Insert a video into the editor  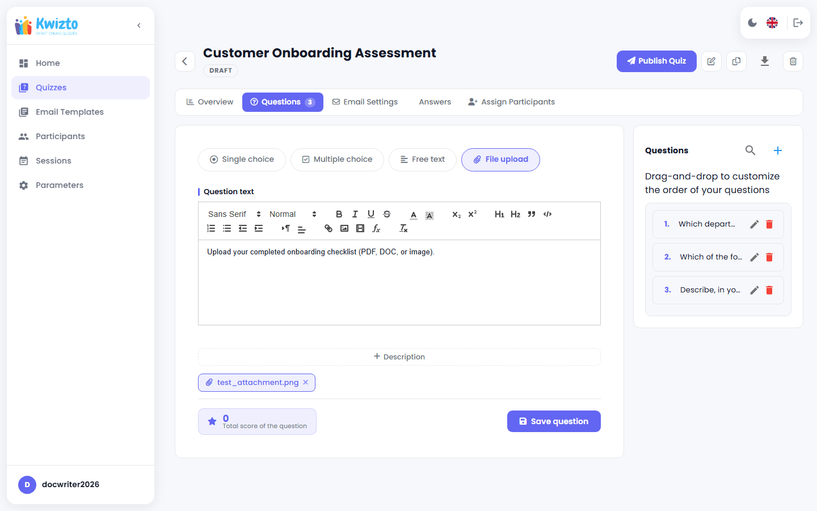[360, 228]
